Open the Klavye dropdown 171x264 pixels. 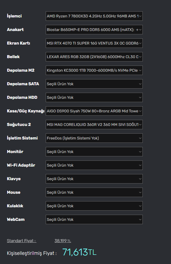(94, 179)
